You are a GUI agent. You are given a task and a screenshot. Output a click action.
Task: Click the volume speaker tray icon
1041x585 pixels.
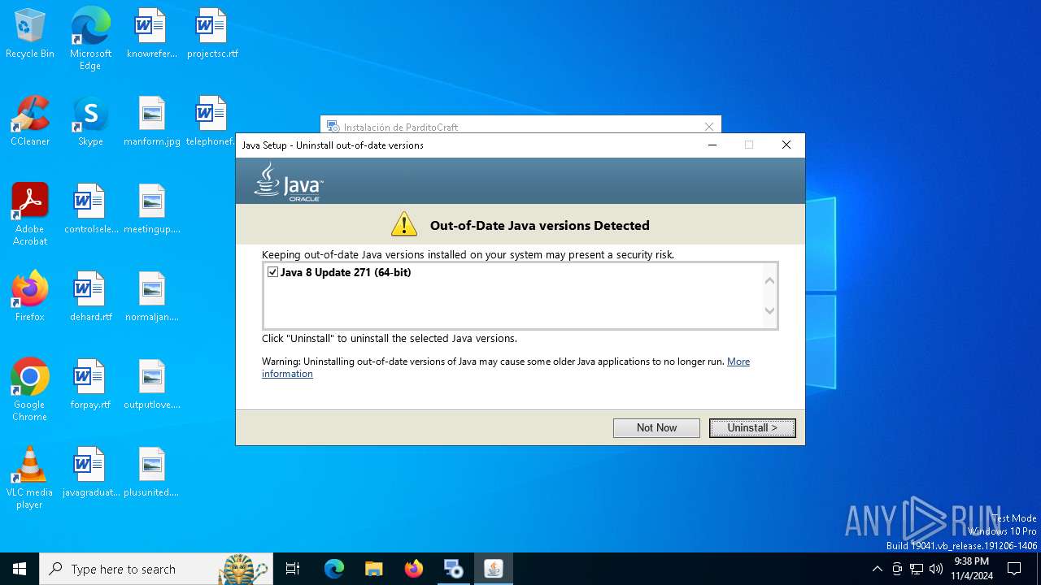click(936, 569)
